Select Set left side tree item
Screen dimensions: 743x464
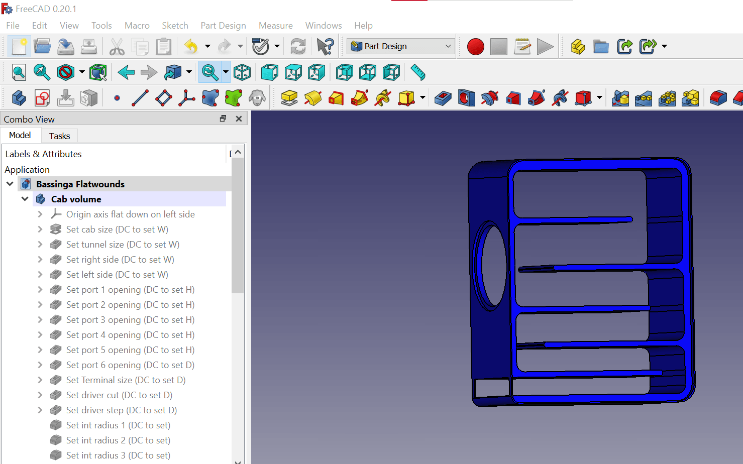click(117, 275)
